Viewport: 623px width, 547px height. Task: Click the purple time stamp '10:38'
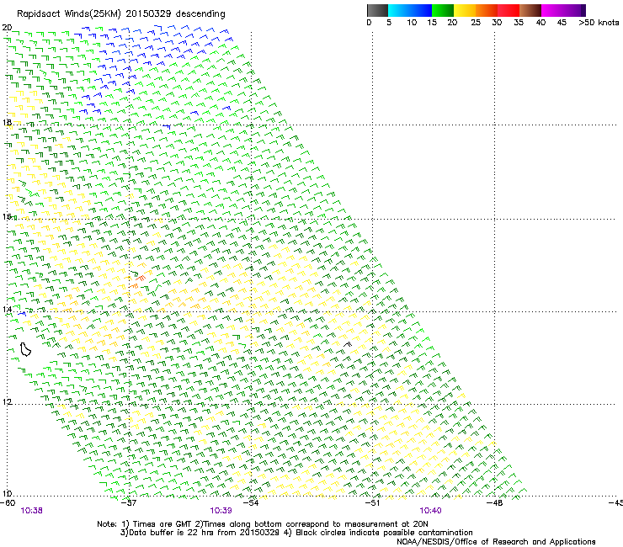coord(31,511)
